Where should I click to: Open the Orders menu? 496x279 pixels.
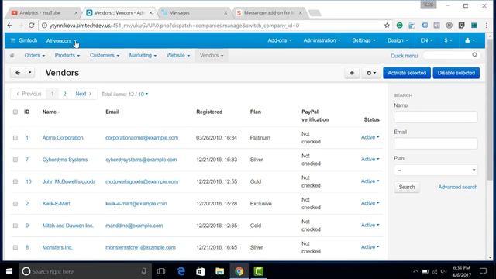(34, 55)
